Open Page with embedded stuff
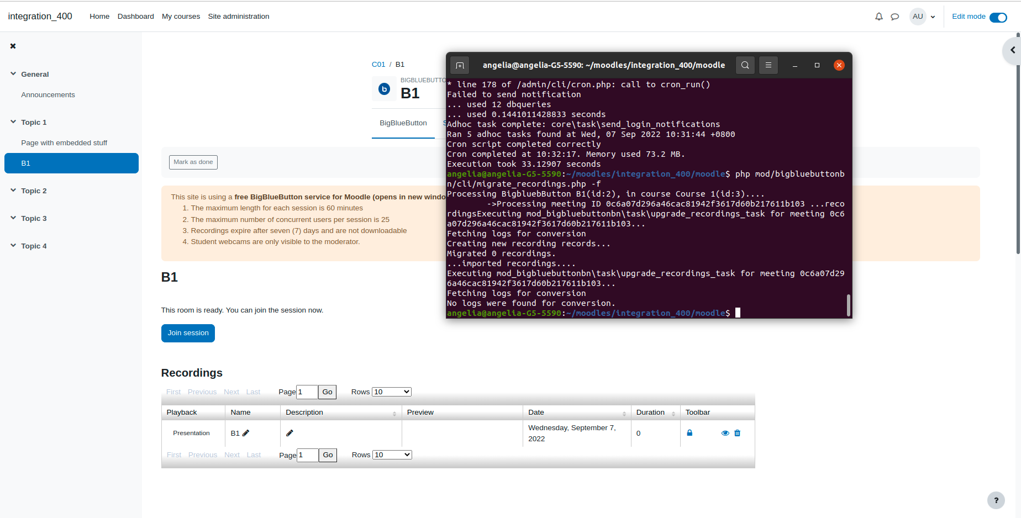Image resolution: width=1021 pixels, height=518 pixels. 64,143
